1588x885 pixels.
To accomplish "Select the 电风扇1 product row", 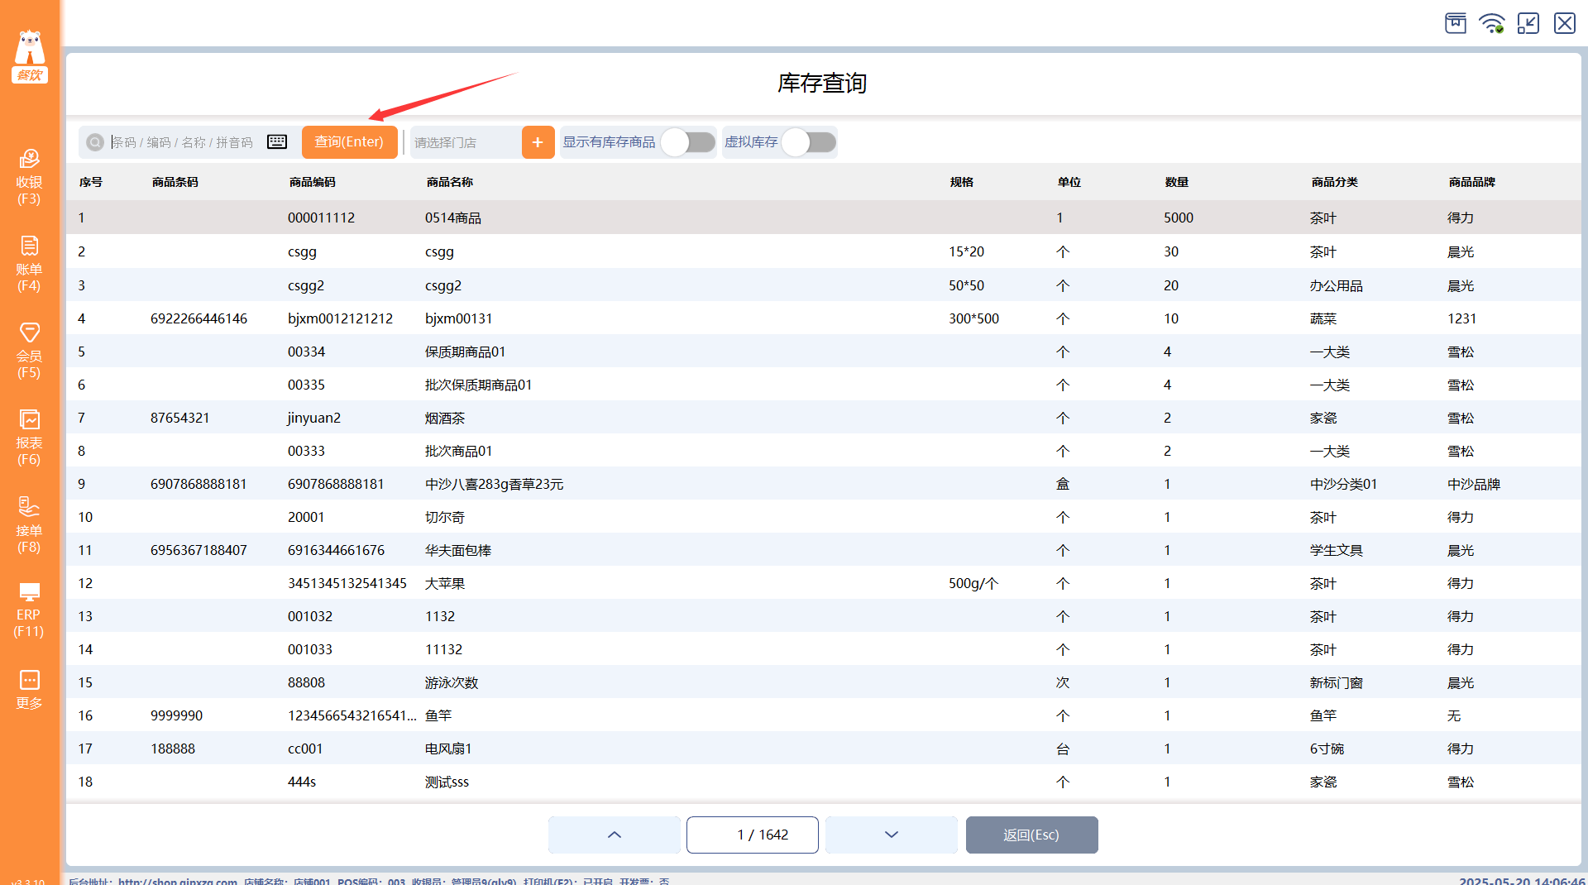I will (824, 749).
